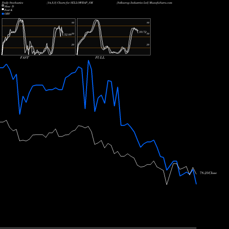229x229 pixels.
Task: Click the MunafaSutra.com company title text
Action: tap(144, 3)
